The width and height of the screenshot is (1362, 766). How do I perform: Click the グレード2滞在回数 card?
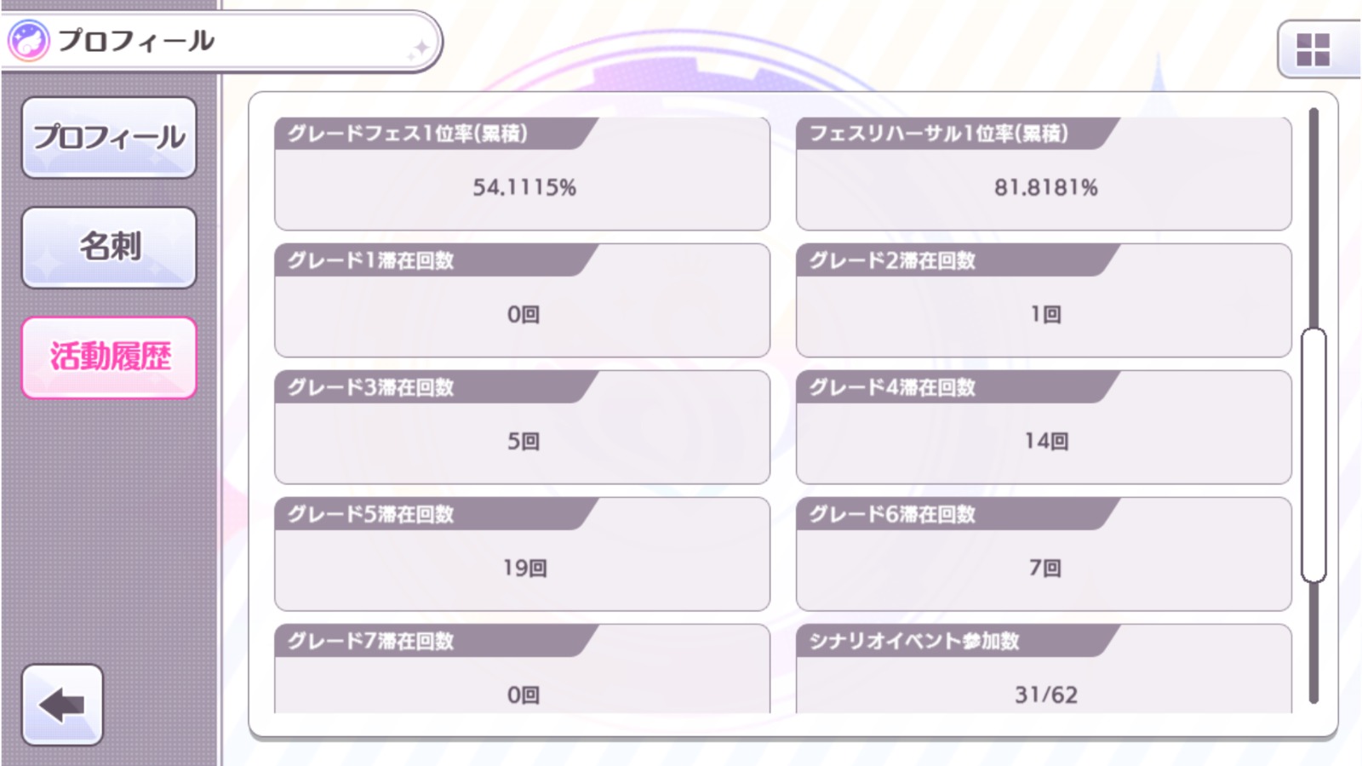point(1044,300)
